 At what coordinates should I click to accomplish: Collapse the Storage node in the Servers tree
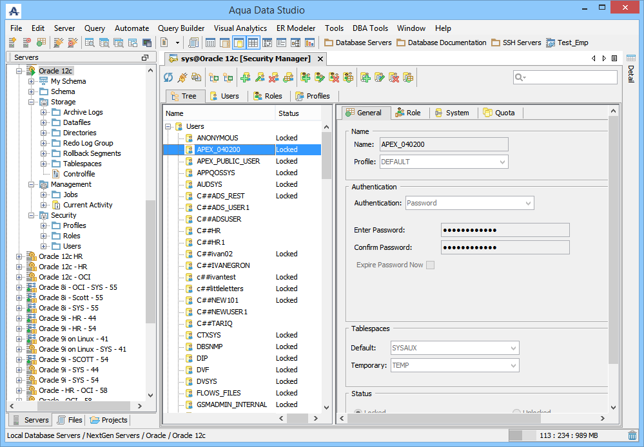(32, 102)
